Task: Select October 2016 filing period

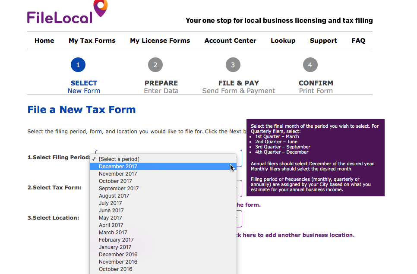Action: [x=163, y=269]
